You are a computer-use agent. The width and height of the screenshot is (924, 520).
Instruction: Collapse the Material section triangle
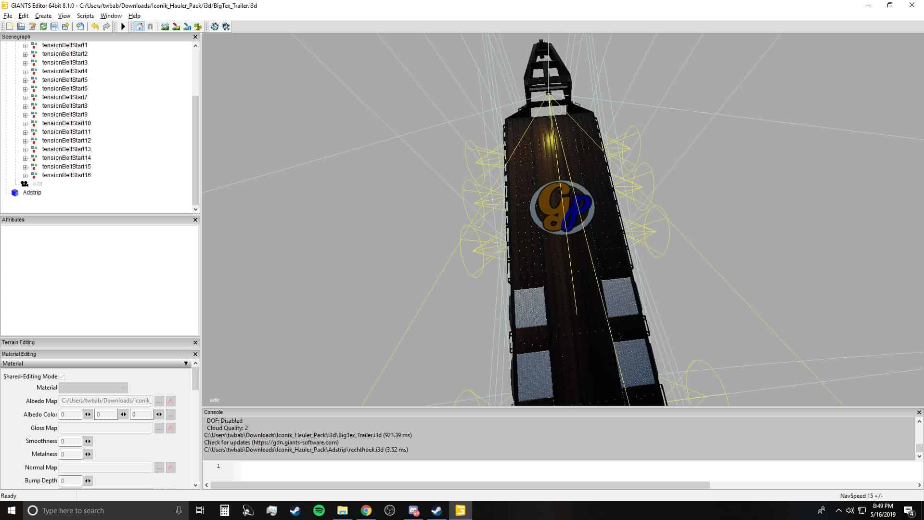[x=186, y=364]
